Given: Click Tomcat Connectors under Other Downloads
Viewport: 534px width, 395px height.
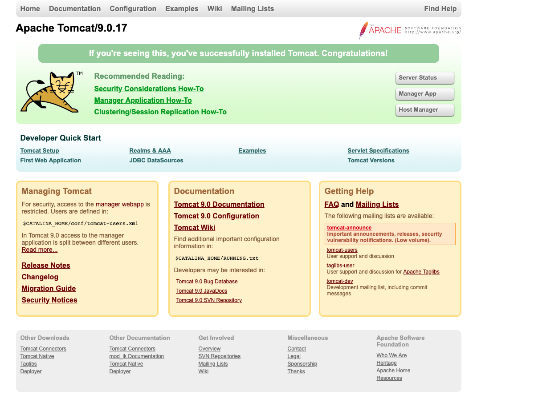Looking at the screenshot, I should coord(43,349).
